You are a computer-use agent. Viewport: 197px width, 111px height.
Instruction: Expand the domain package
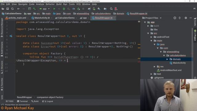tap(167, 59)
